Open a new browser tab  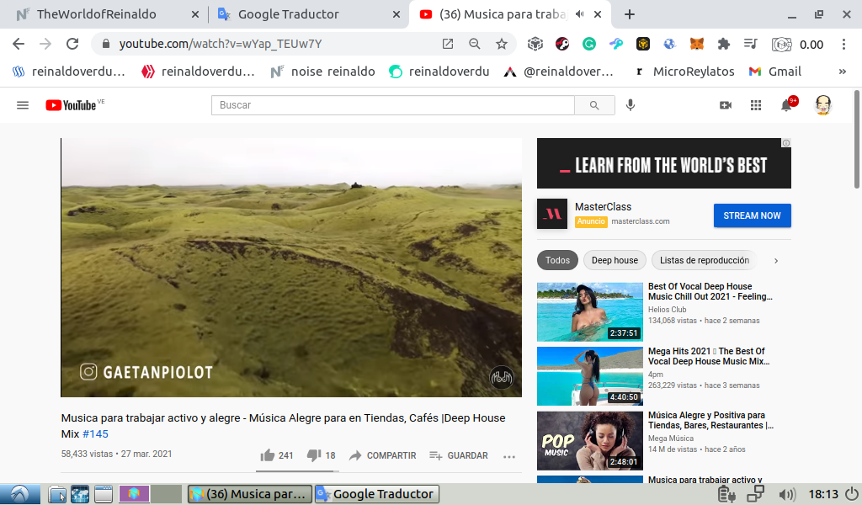(x=630, y=14)
